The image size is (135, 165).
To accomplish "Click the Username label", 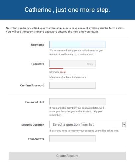I will (x=37, y=45).
